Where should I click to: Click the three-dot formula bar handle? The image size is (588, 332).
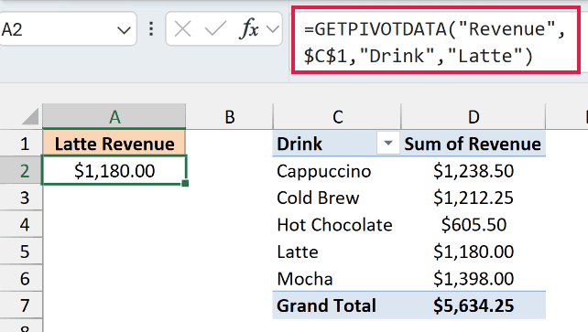[x=151, y=29]
